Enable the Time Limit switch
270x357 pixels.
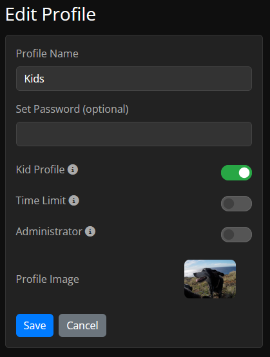coord(236,204)
